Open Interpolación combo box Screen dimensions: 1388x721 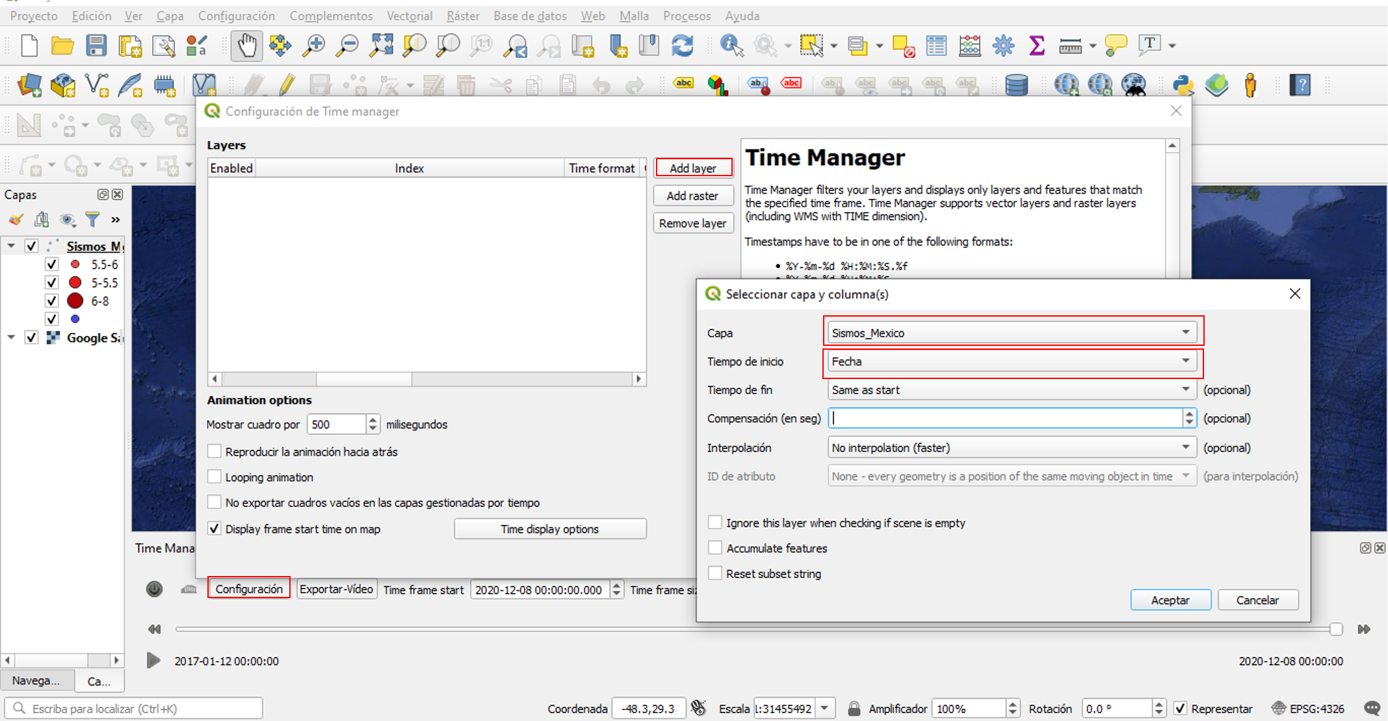pos(1011,448)
